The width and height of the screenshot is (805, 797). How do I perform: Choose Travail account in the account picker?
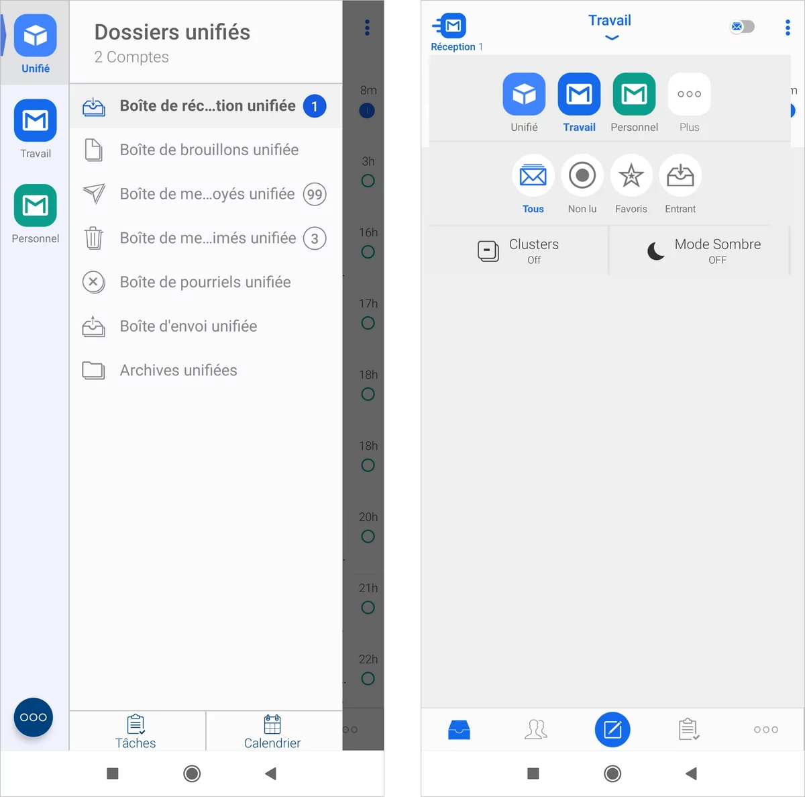coord(579,103)
